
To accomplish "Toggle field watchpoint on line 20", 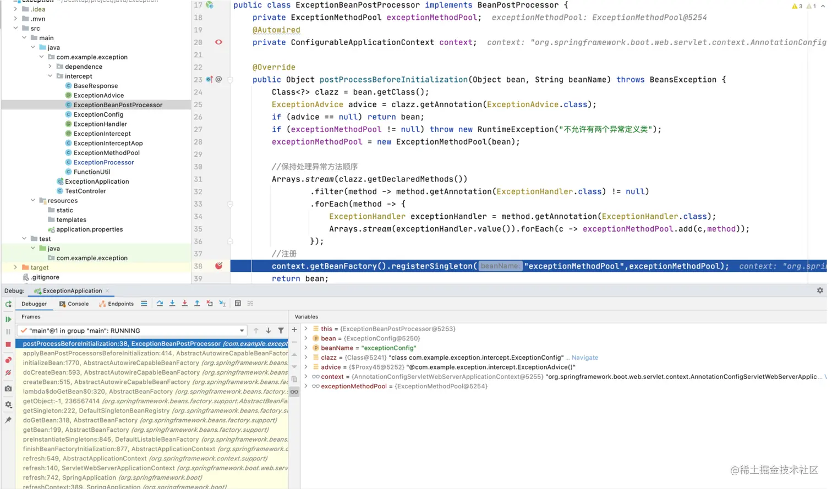I will (218, 42).
